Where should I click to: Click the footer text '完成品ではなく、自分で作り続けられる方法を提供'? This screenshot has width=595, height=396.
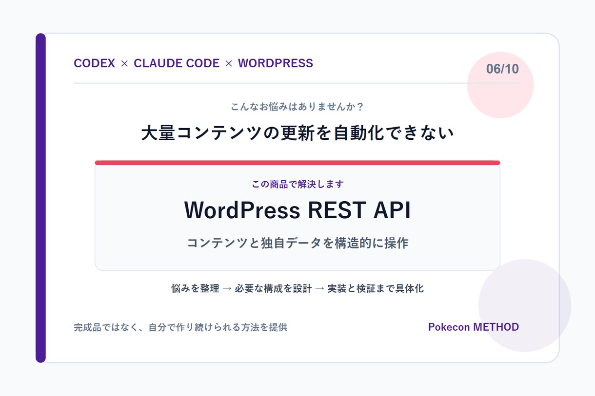(180, 327)
